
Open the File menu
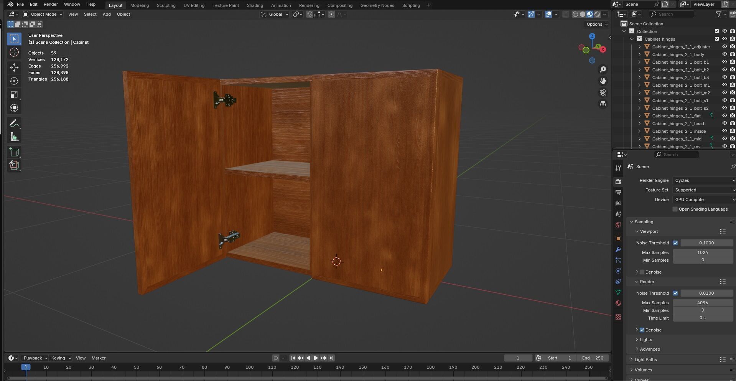[20, 4]
